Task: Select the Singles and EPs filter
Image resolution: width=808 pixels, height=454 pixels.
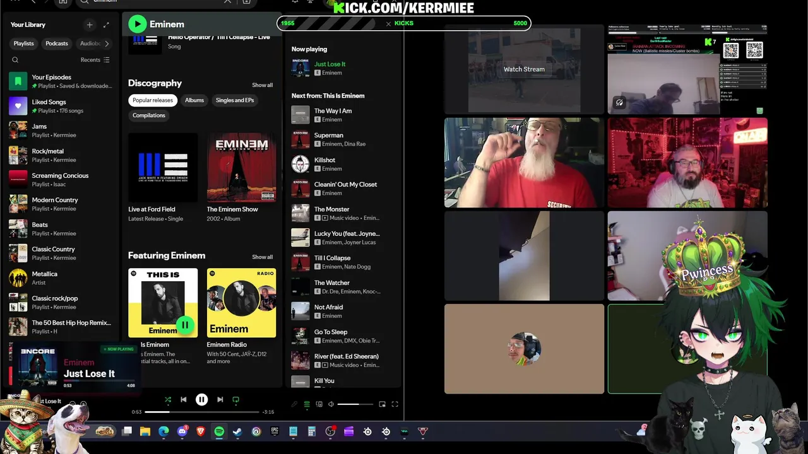Action: tap(235, 100)
